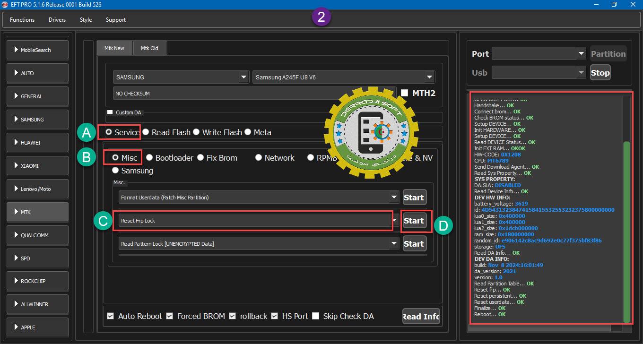
Task: Toggle the Forced BROM checkbox
Action: click(x=169, y=316)
